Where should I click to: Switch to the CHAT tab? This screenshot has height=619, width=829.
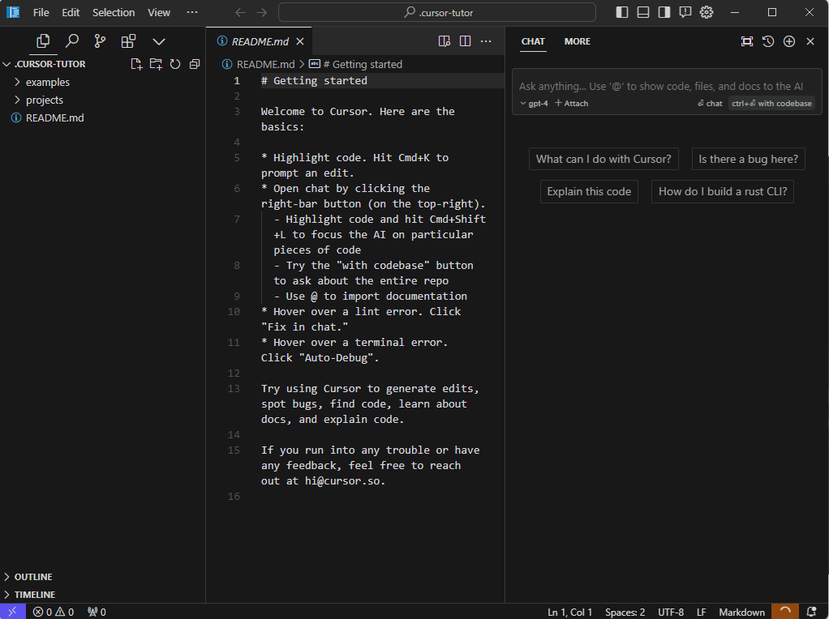[x=533, y=41]
